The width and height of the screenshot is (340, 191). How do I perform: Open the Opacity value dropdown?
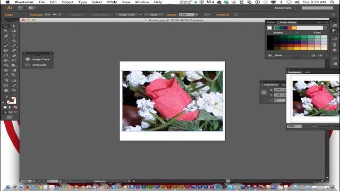[x=197, y=15]
